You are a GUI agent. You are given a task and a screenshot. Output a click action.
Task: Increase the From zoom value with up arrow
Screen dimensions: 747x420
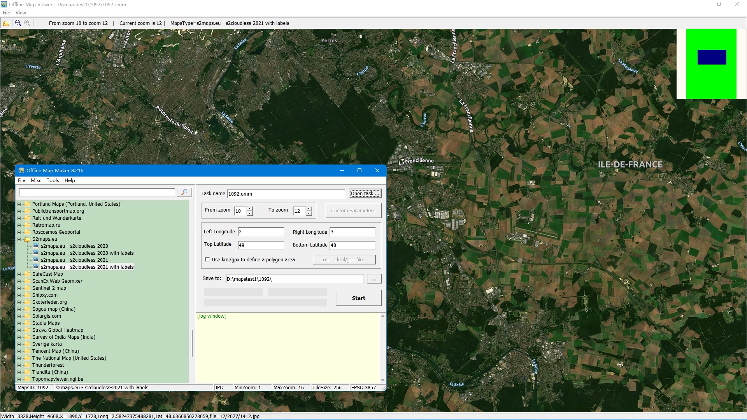click(x=250, y=209)
